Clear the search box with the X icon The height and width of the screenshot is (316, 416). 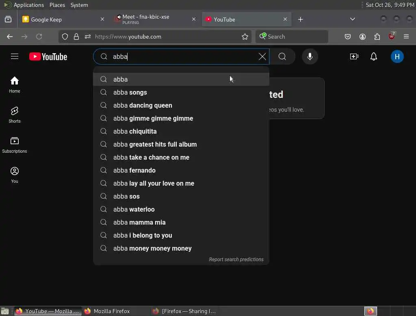click(262, 56)
